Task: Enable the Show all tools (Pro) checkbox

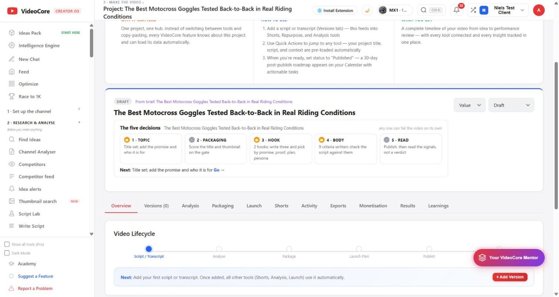Action: [7, 244]
